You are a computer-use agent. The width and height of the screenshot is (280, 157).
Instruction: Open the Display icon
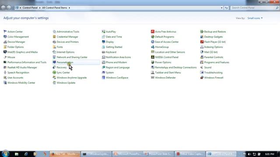point(103,42)
